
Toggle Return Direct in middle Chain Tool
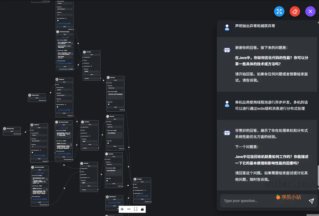pos(108,143)
